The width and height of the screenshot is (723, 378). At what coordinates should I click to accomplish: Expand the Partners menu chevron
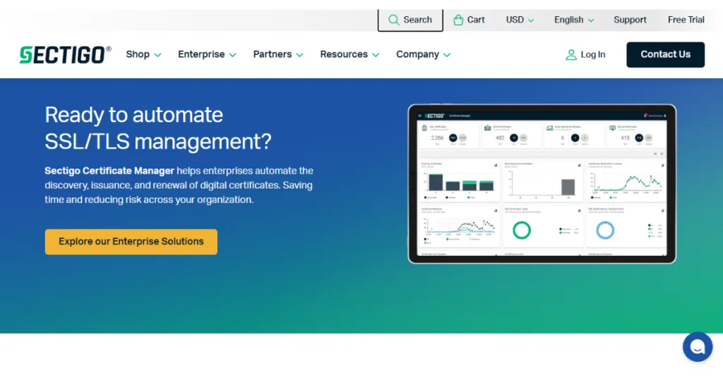coord(299,55)
